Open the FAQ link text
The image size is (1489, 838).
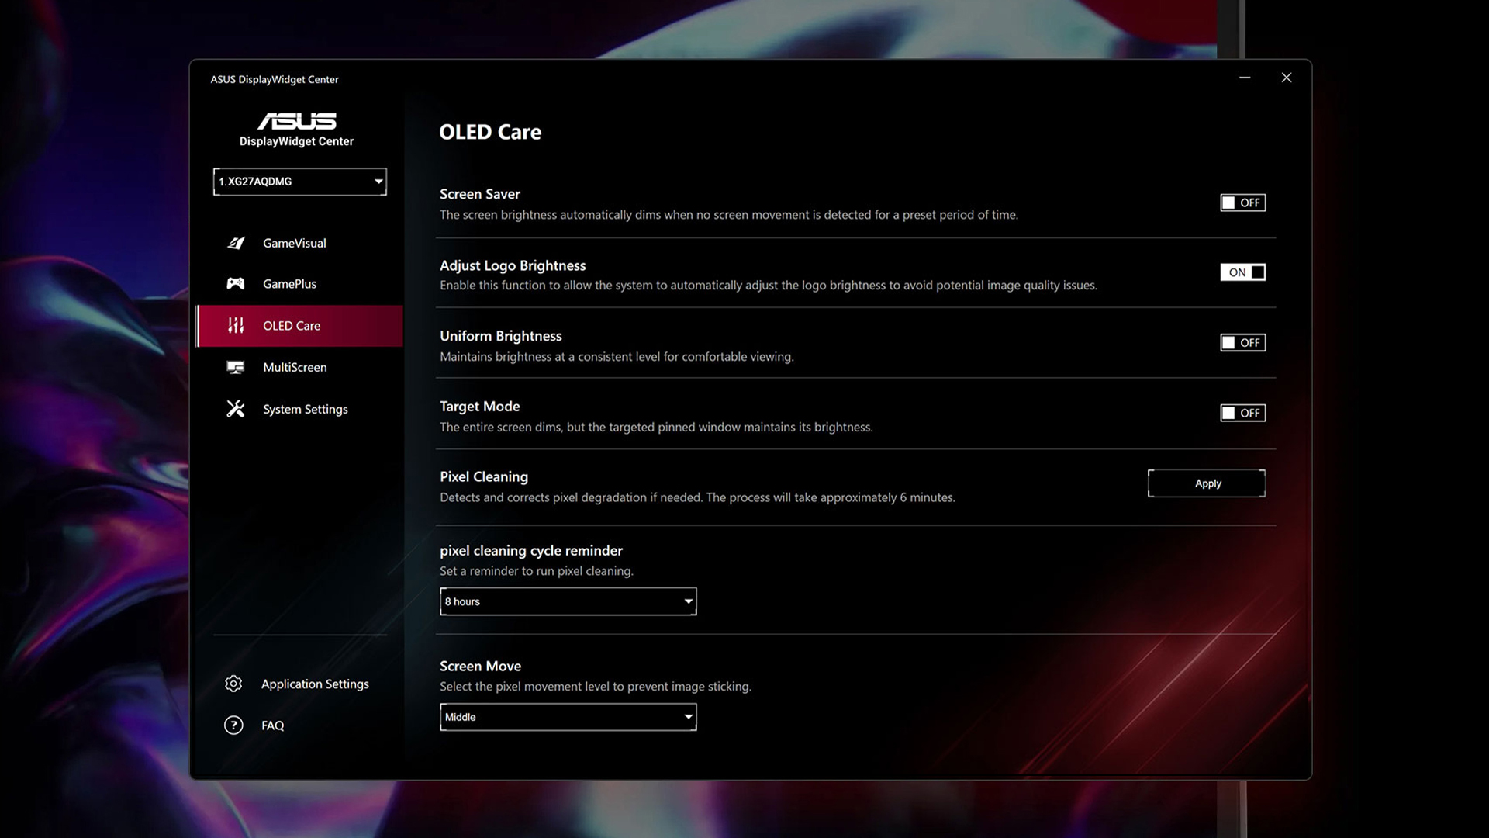point(273,725)
